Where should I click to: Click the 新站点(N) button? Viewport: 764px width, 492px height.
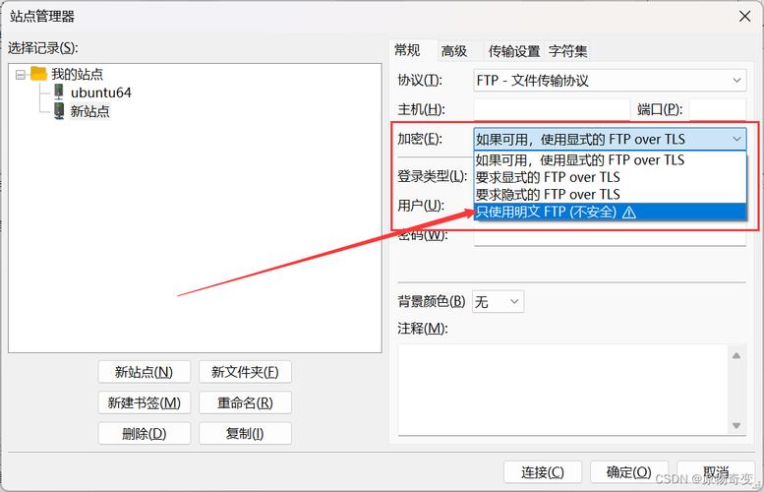click(145, 372)
